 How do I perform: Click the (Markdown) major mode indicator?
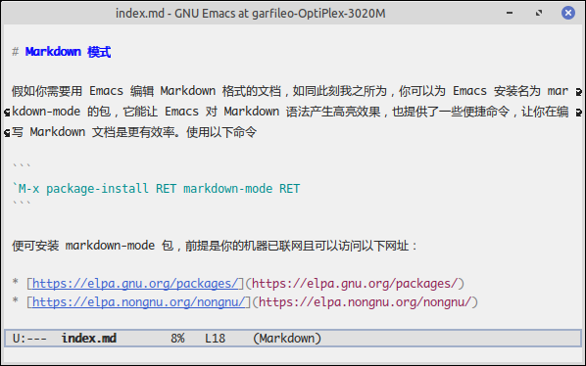(287, 339)
